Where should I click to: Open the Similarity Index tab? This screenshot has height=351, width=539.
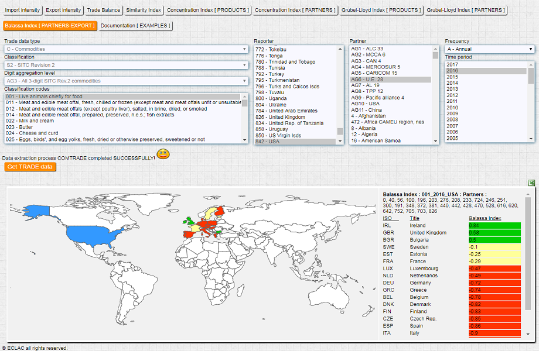[144, 10]
